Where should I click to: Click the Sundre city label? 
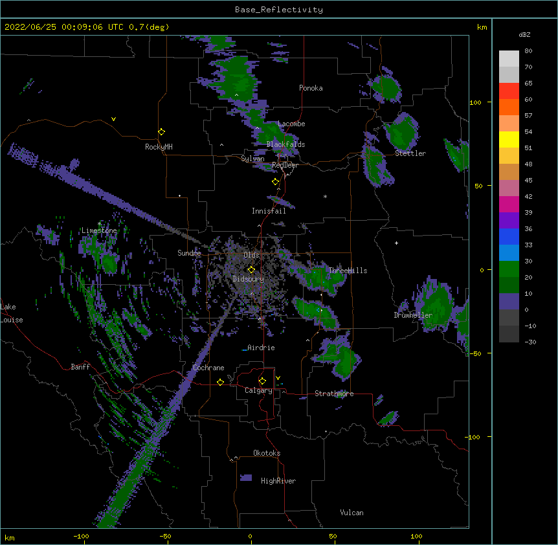[x=189, y=253]
